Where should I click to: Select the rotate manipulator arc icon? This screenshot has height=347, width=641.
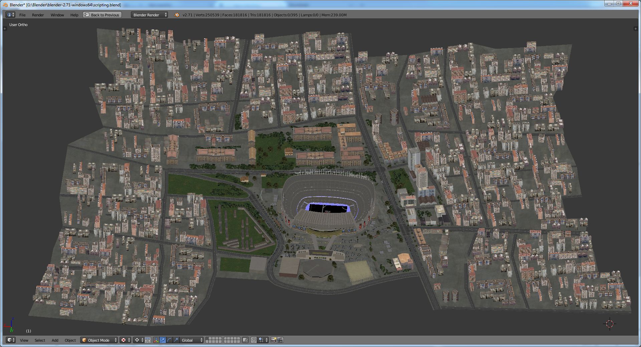coord(169,340)
